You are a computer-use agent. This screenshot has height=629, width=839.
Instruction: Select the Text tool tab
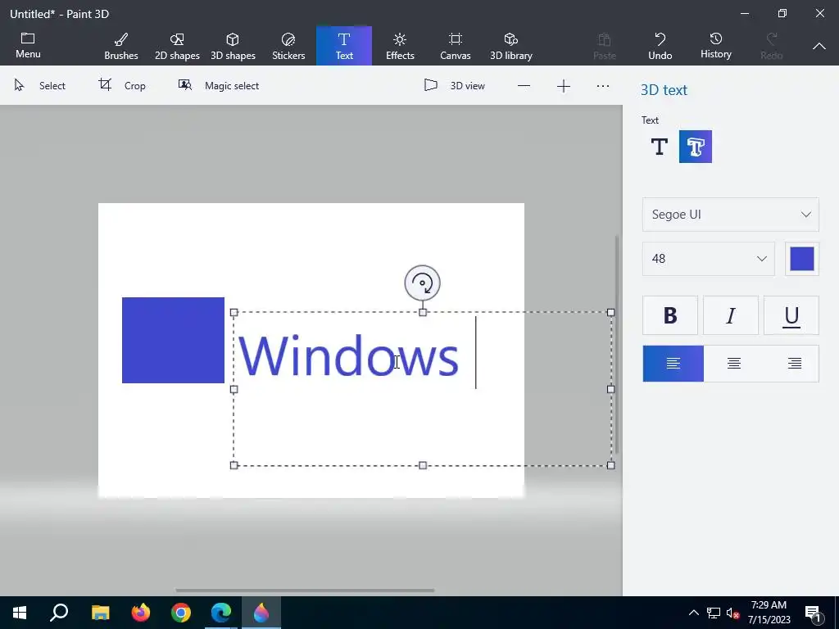point(344,46)
